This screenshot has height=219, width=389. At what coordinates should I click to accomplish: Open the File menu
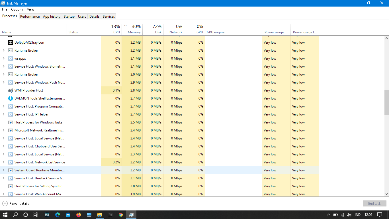click(x=5, y=9)
